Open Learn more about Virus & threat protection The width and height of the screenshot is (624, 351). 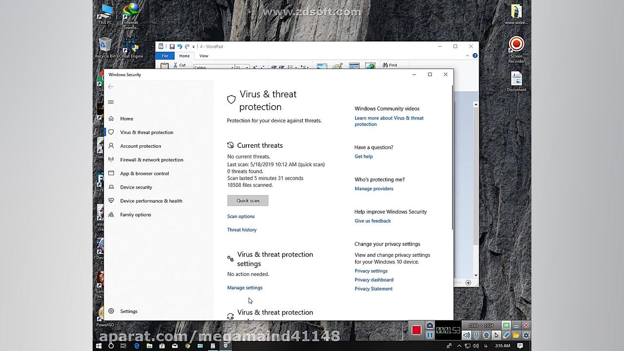(x=389, y=121)
